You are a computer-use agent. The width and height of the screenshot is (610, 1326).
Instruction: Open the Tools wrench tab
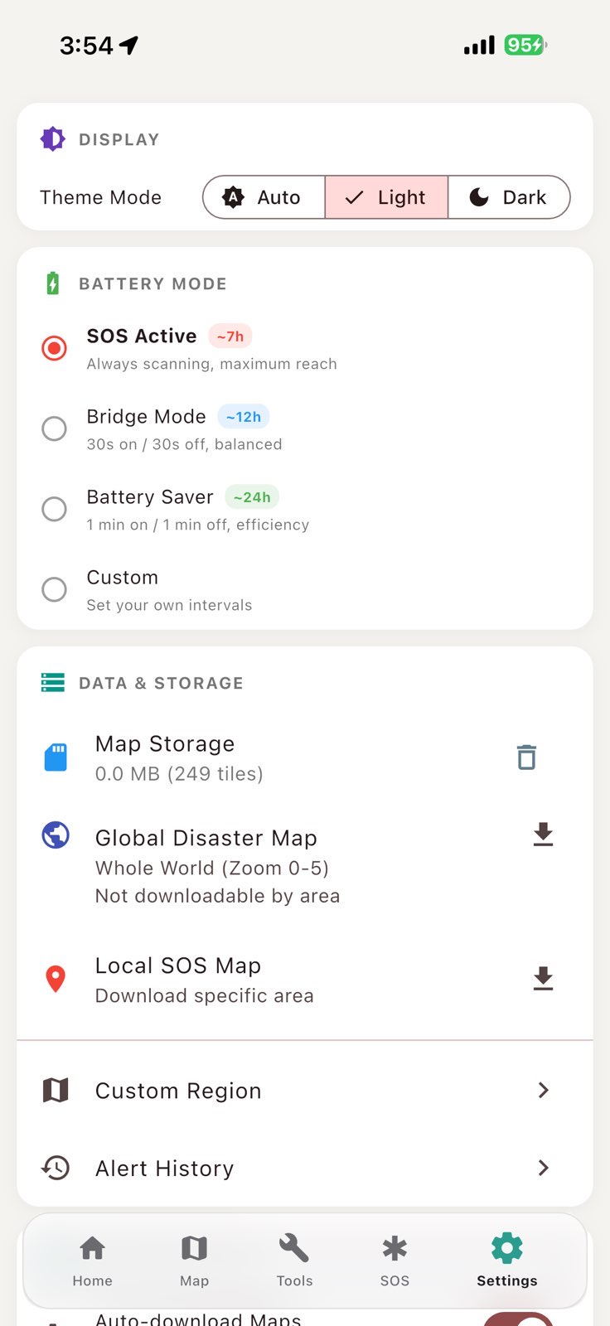[294, 1260]
